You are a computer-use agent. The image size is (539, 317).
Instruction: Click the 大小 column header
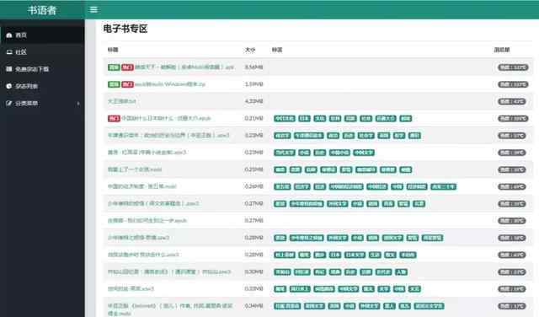[x=250, y=50]
